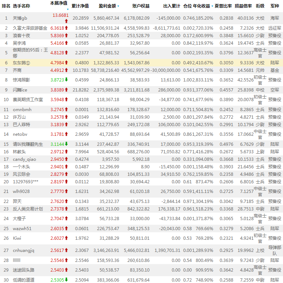Screen dimensions: 283x283
Task: Click the up arrow beside 5.4166
Action: [66, 43]
